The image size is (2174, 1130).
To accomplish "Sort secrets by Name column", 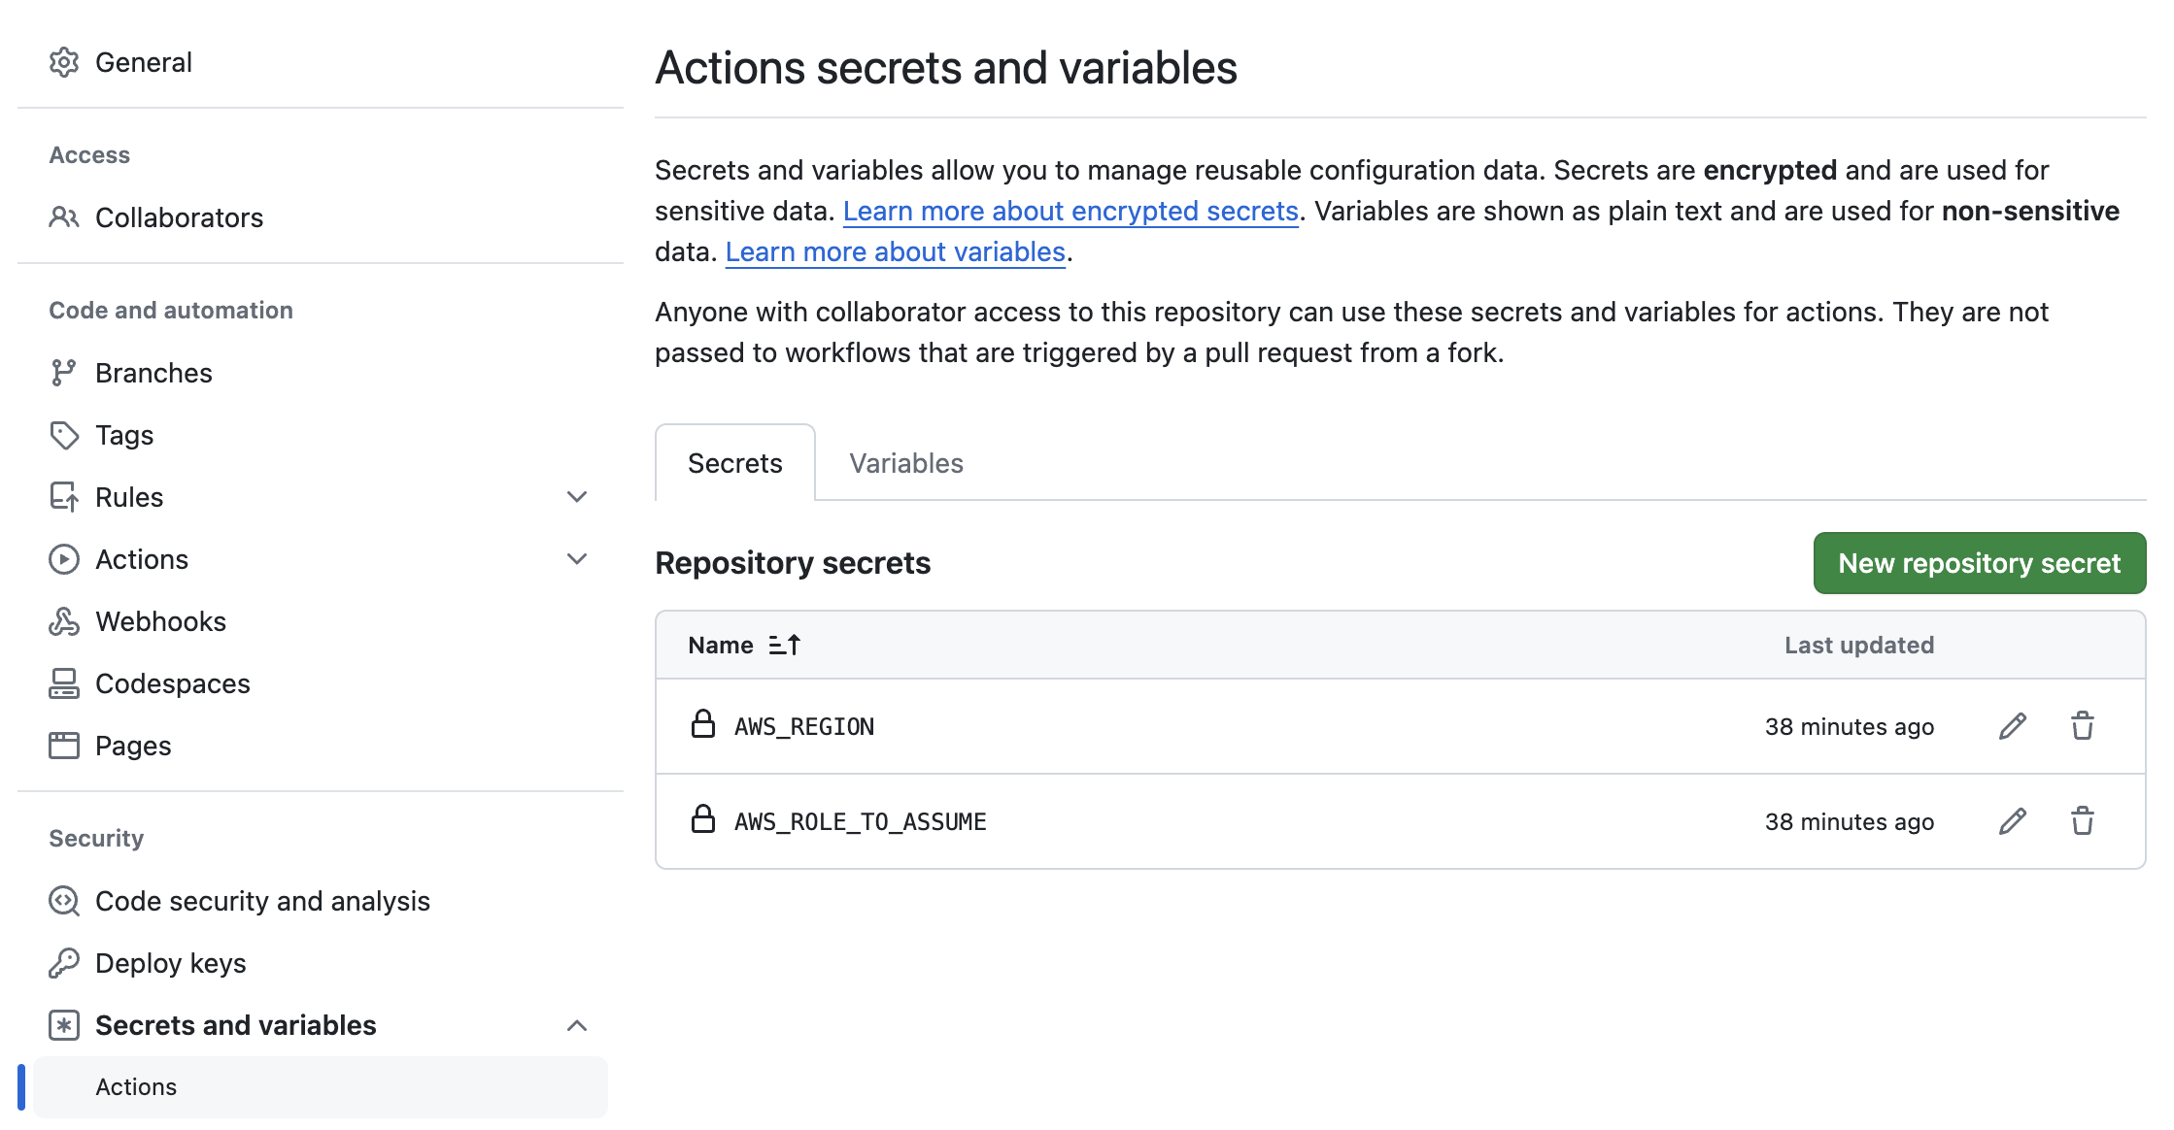I will click(744, 646).
